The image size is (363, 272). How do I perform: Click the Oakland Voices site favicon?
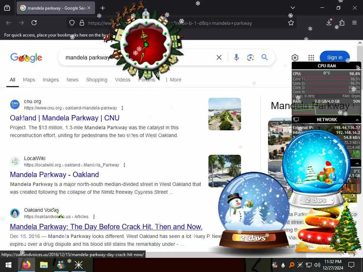(15, 213)
